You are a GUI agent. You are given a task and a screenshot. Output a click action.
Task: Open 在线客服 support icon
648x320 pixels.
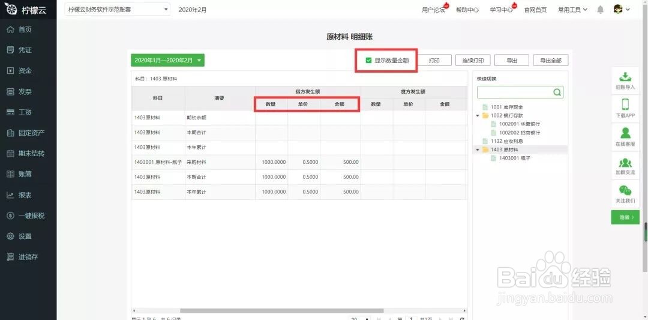pyautogui.click(x=625, y=133)
